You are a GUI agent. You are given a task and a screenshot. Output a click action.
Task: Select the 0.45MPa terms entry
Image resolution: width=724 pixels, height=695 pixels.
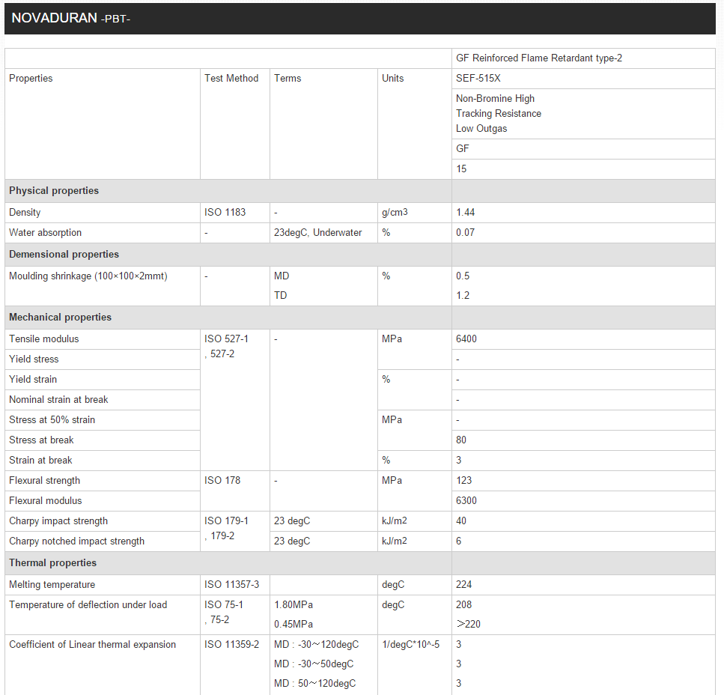pos(293,625)
